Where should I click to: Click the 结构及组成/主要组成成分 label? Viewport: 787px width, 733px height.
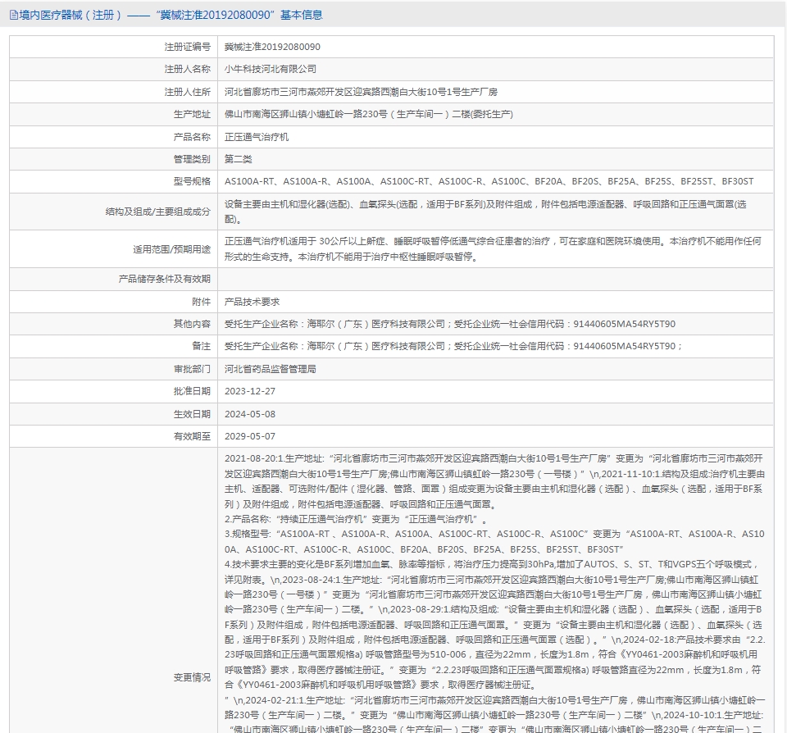[x=157, y=212]
